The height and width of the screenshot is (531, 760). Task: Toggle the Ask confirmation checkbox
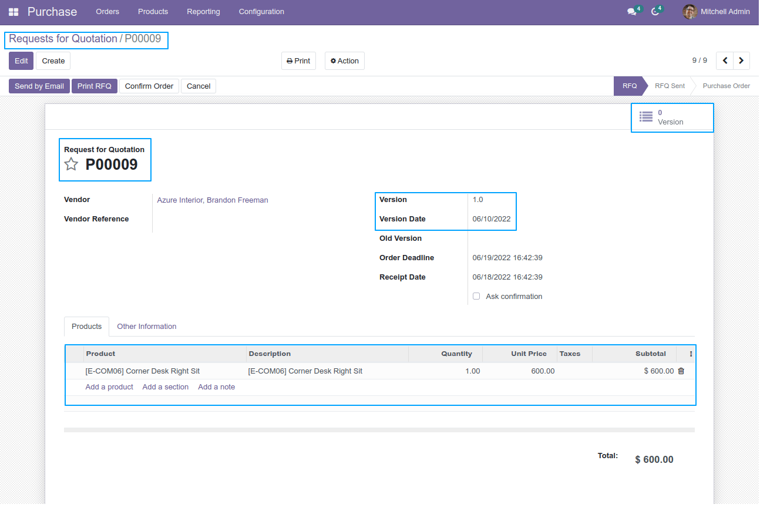(x=476, y=296)
